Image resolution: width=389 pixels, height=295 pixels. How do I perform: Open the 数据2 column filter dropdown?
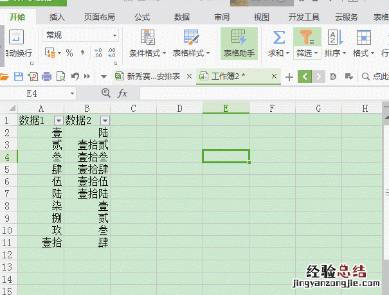[105, 121]
